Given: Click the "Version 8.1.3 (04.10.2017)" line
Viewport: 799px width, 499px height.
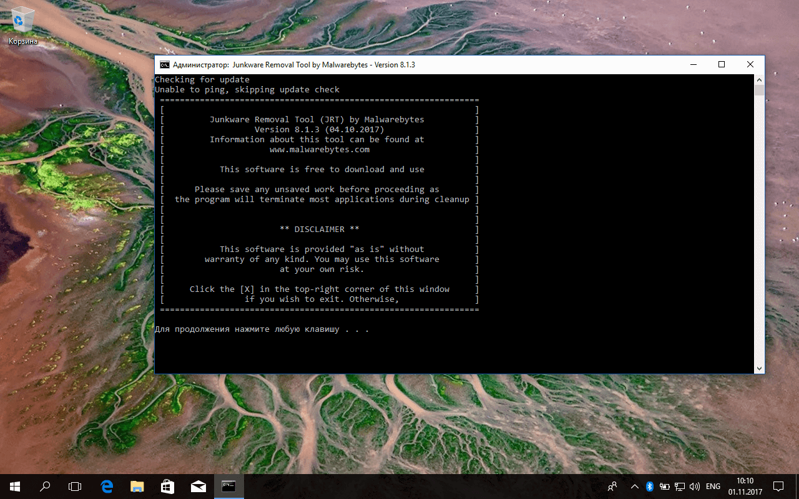Looking at the screenshot, I should click(x=320, y=130).
